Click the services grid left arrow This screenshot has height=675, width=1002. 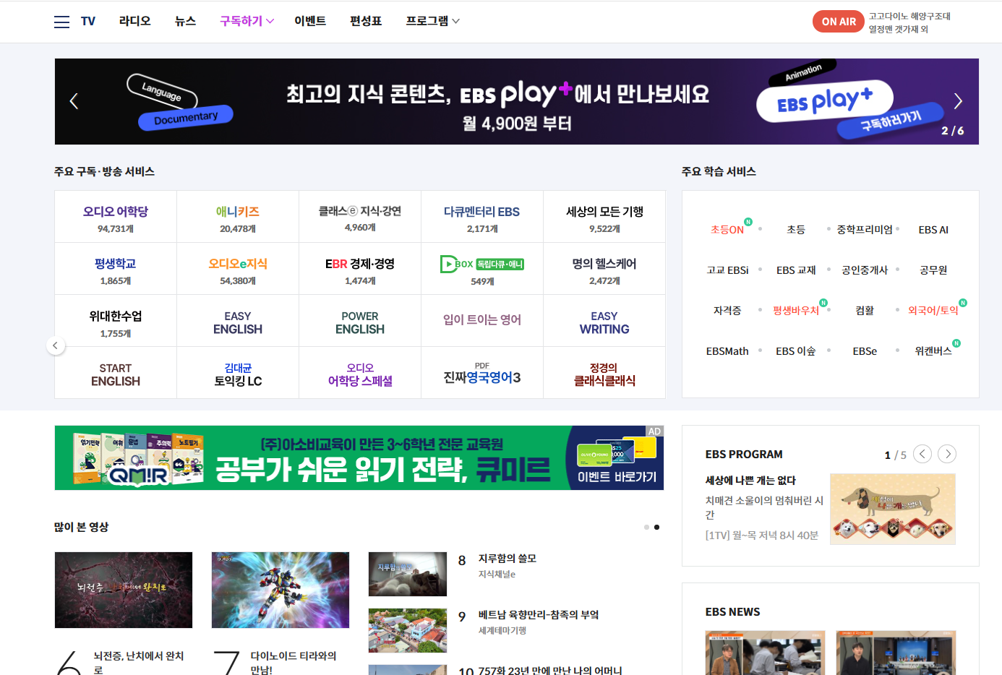click(x=56, y=345)
